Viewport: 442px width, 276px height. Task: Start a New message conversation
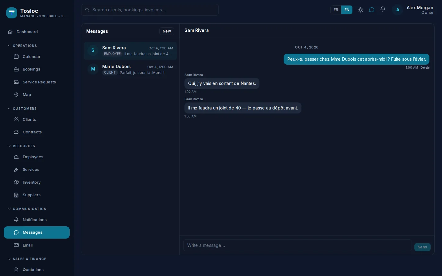(167, 31)
